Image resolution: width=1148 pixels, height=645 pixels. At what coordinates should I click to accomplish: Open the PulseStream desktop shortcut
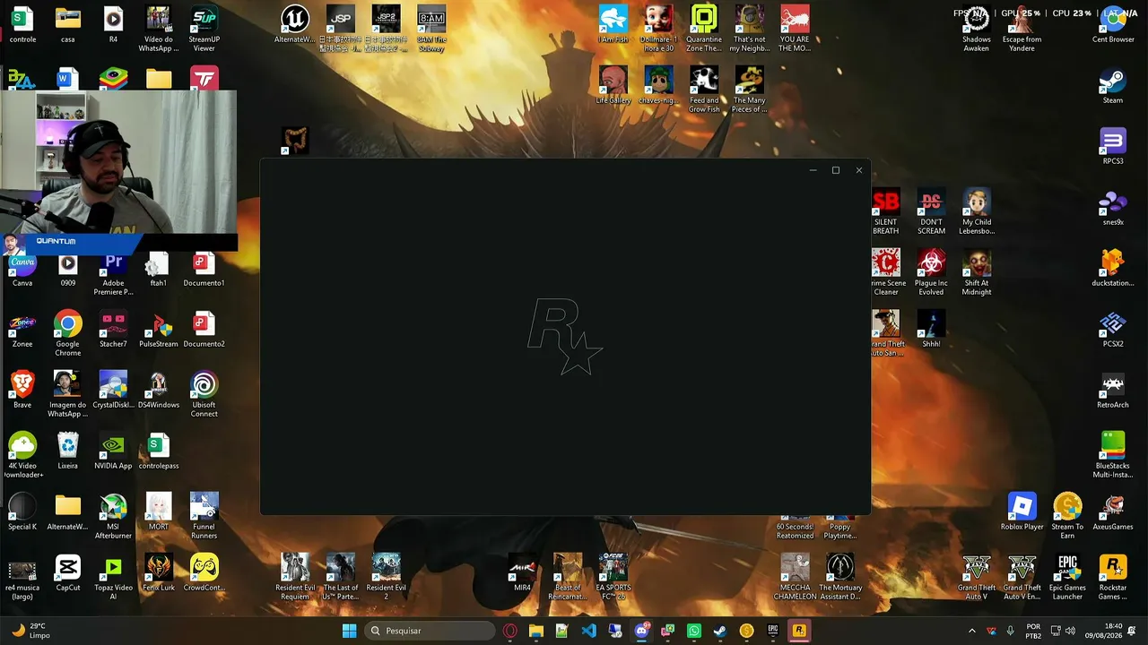click(x=159, y=330)
